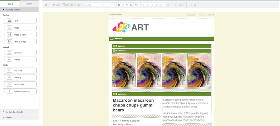Click the View in browser link
Viewport: 280px width, 126px height.
coord(115,15)
